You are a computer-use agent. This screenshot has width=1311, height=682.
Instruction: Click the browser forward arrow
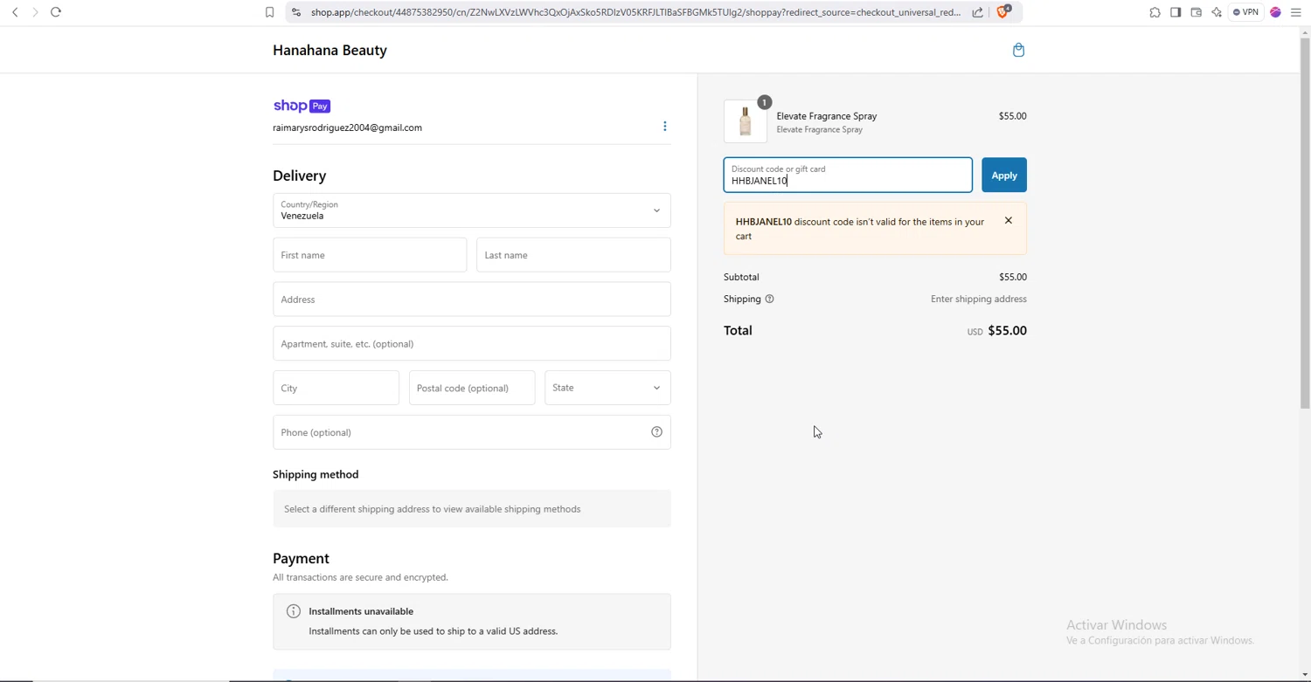coord(35,12)
